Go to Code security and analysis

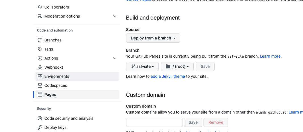pyautogui.click(x=69, y=118)
